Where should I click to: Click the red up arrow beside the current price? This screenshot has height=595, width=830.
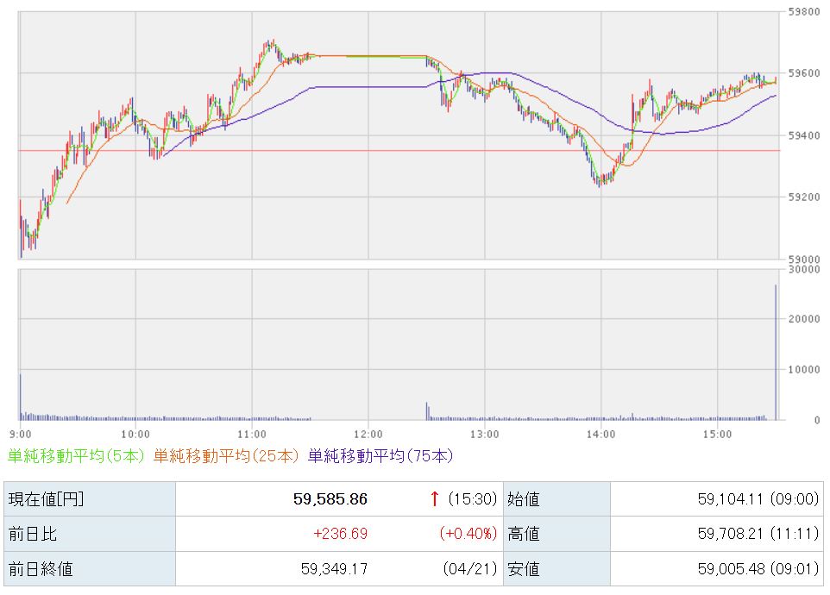pyautogui.click(x=435, y=498)
